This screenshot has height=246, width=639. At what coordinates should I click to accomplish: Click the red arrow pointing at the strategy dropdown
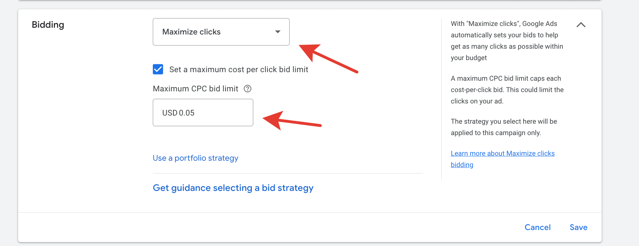click(x=327, y=58)
